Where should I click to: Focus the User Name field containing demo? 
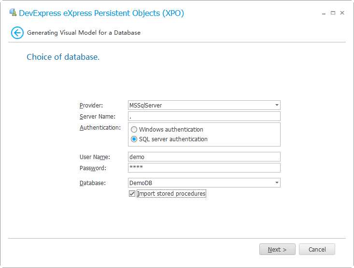(204, 157)
